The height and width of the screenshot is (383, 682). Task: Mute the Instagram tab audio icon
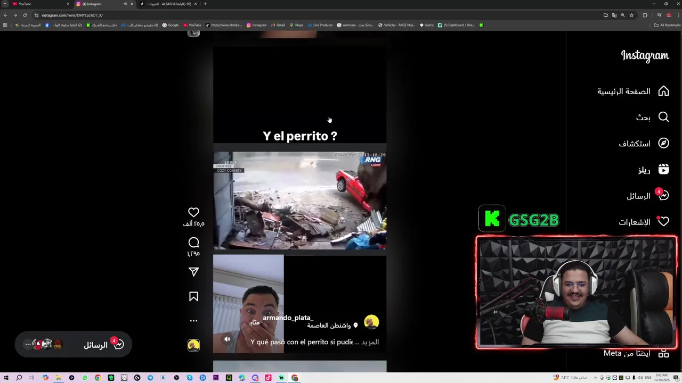pyautogui.click(x=125, y=4)
